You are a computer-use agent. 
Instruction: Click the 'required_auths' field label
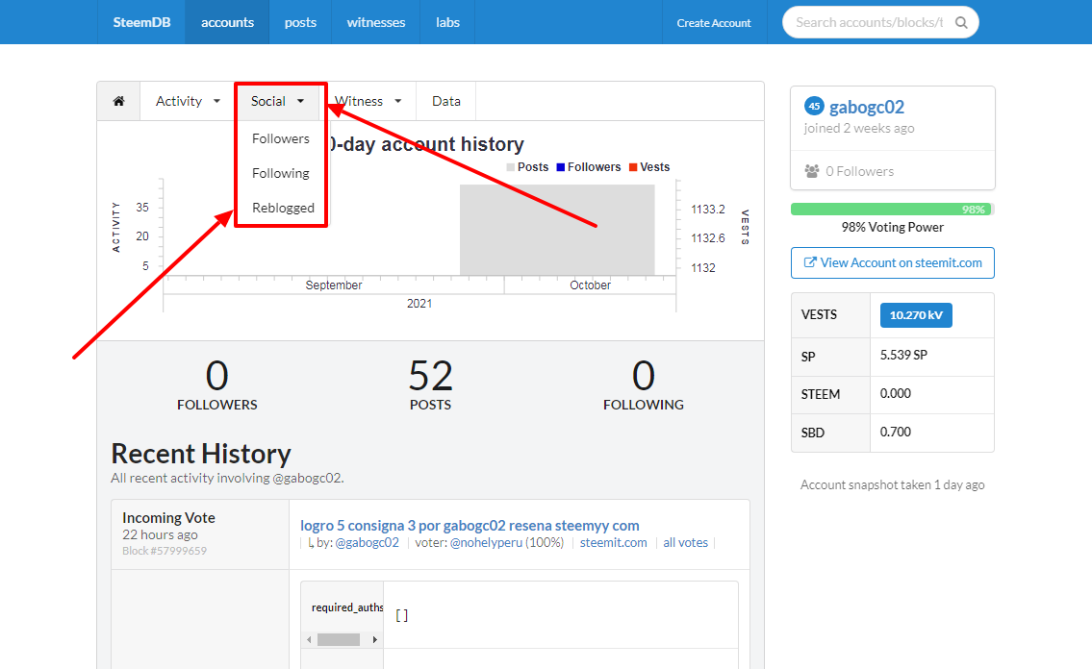[346, 607]
